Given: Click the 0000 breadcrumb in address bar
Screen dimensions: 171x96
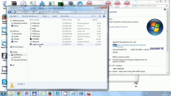Looking at the screenshot, I should [34, 12].
